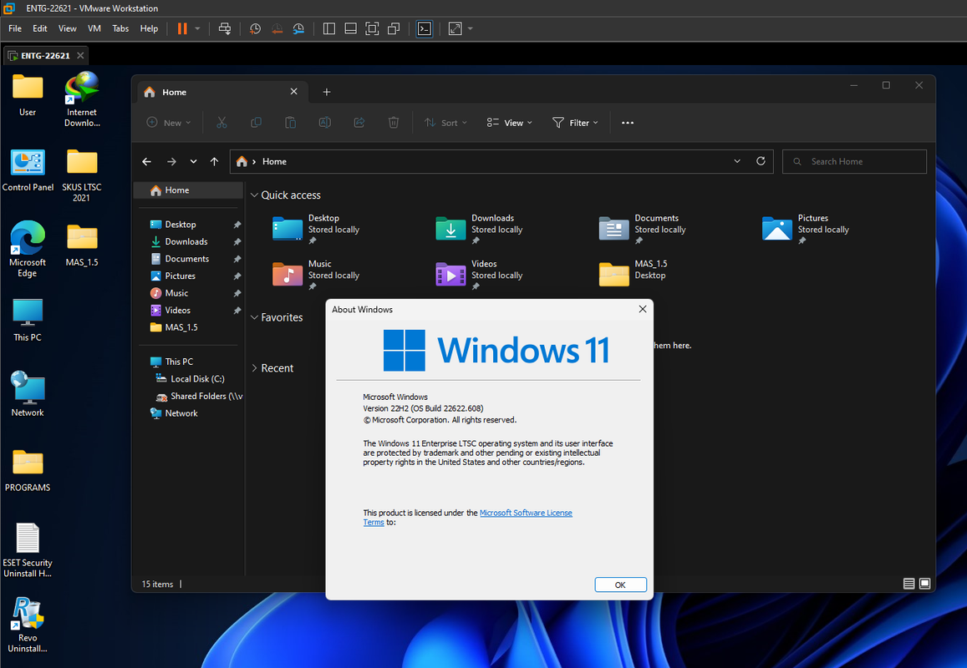Screen dimensions: 967x668
Task: Click the Share icon in File Explorer
Action: pos(359,123)
